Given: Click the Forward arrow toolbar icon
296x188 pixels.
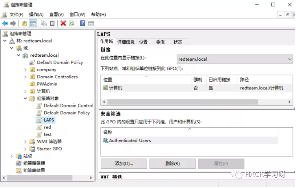Looking at the screenshot, I should 13,24.
